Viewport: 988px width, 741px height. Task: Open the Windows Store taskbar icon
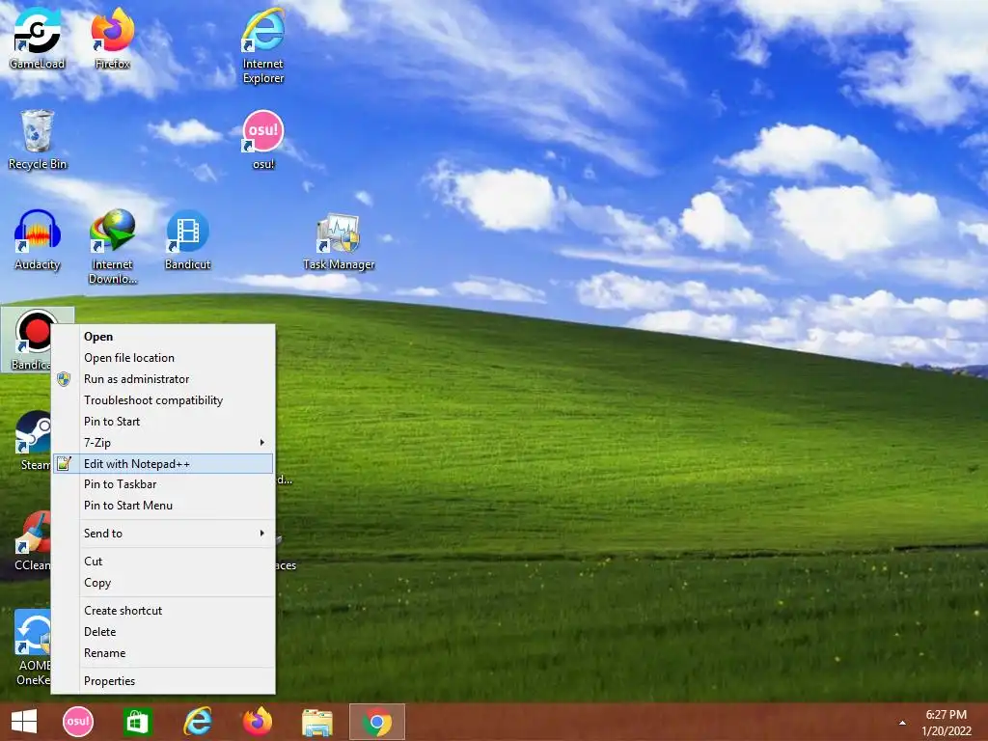click(x=137, y=722)
